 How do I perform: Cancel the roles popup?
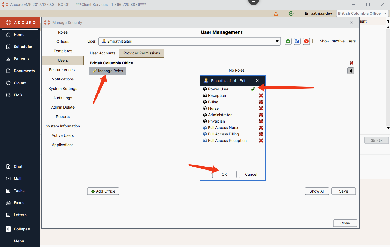pyautogui.click(x=251, y=174)
